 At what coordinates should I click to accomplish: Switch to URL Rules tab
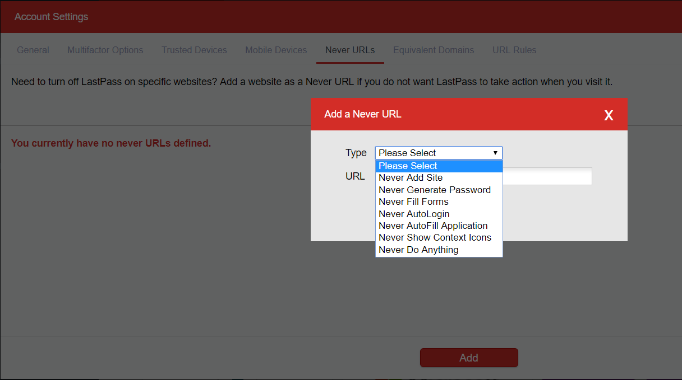pos(514,50)
